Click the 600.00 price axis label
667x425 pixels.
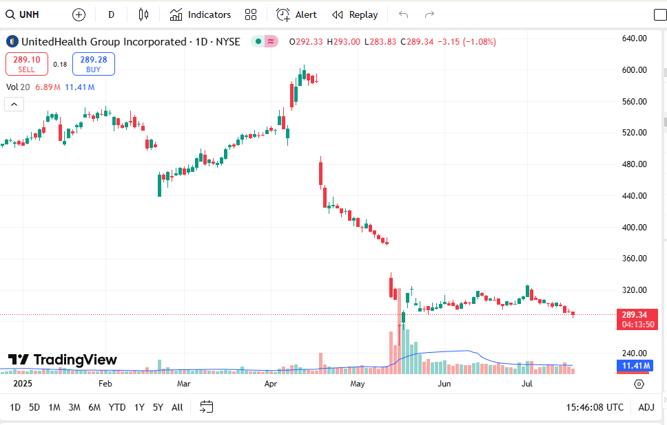(634, 70)
